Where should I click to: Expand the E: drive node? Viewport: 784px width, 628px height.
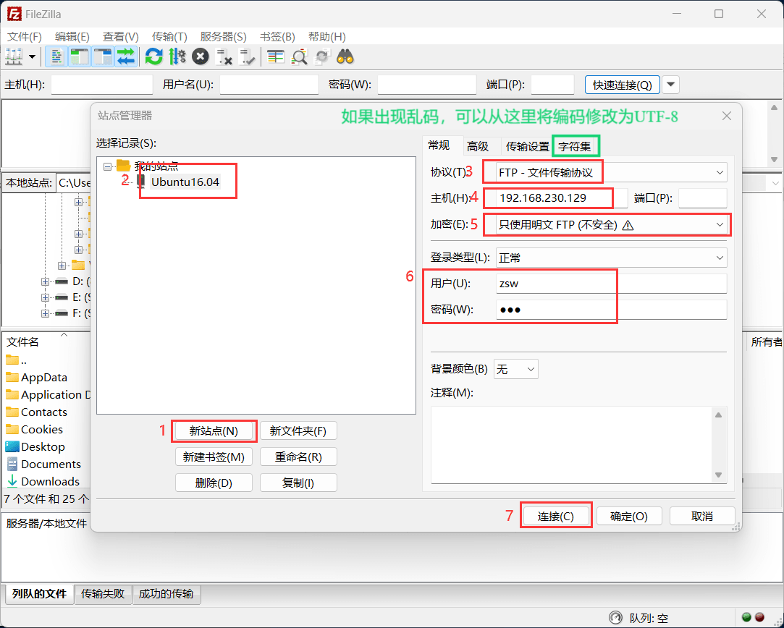(x=45, y=298)
